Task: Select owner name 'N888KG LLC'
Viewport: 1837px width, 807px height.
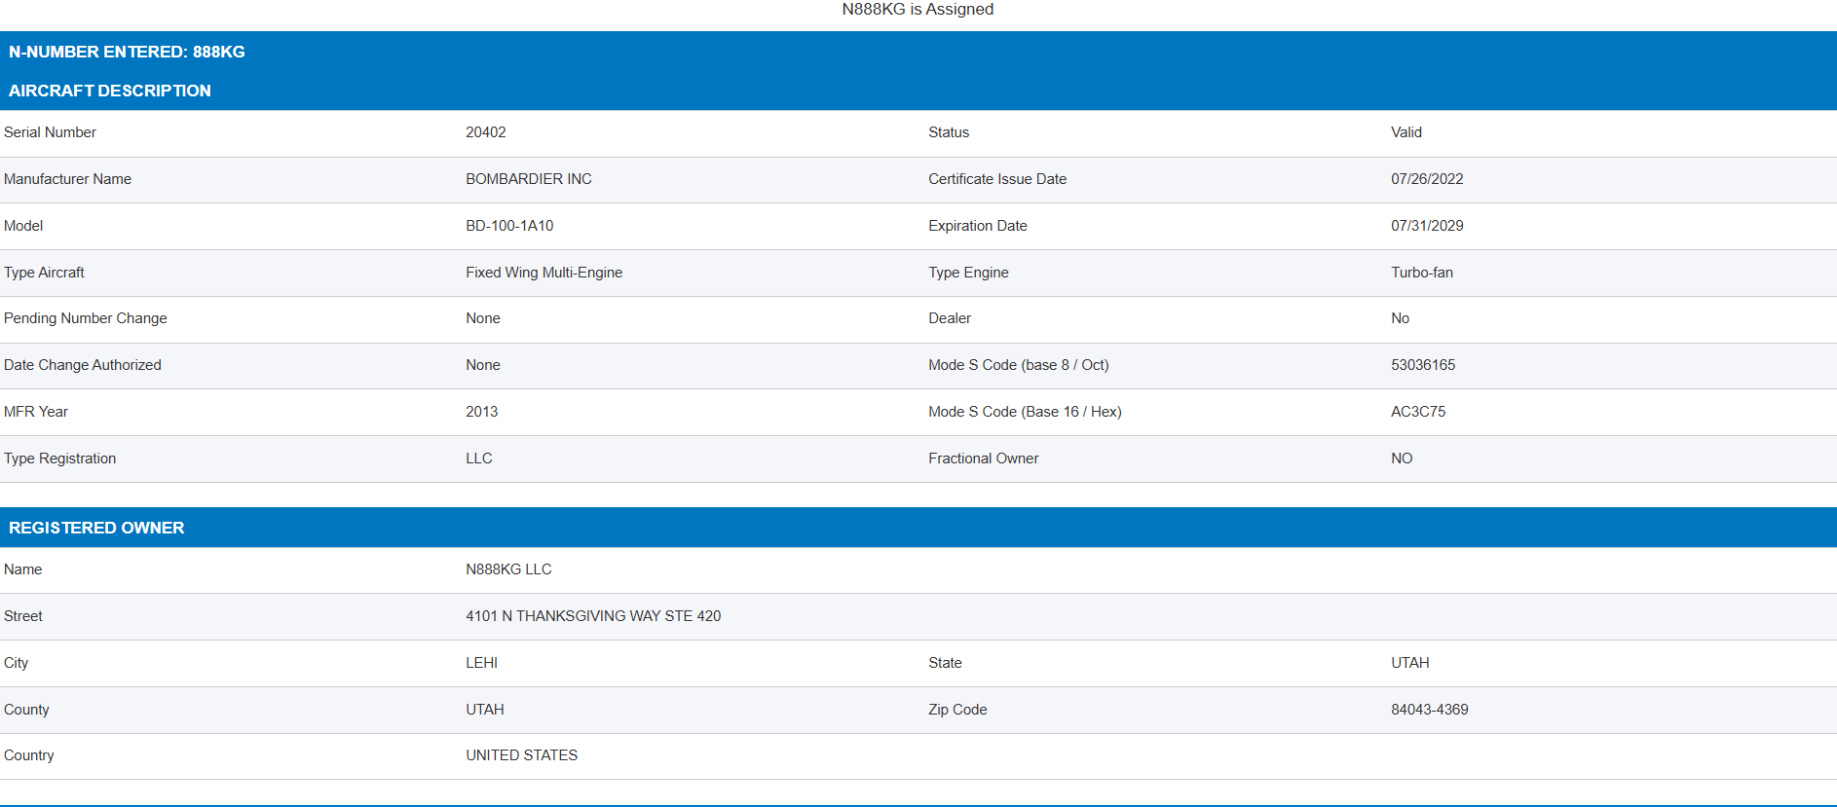Action: [x=508, y=569]
